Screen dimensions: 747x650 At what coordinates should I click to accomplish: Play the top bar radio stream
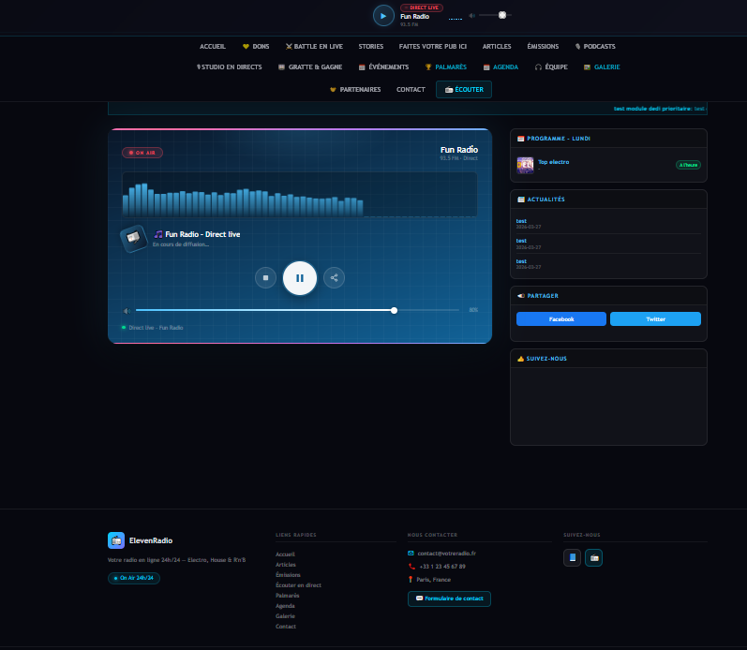tap(383, 16)
